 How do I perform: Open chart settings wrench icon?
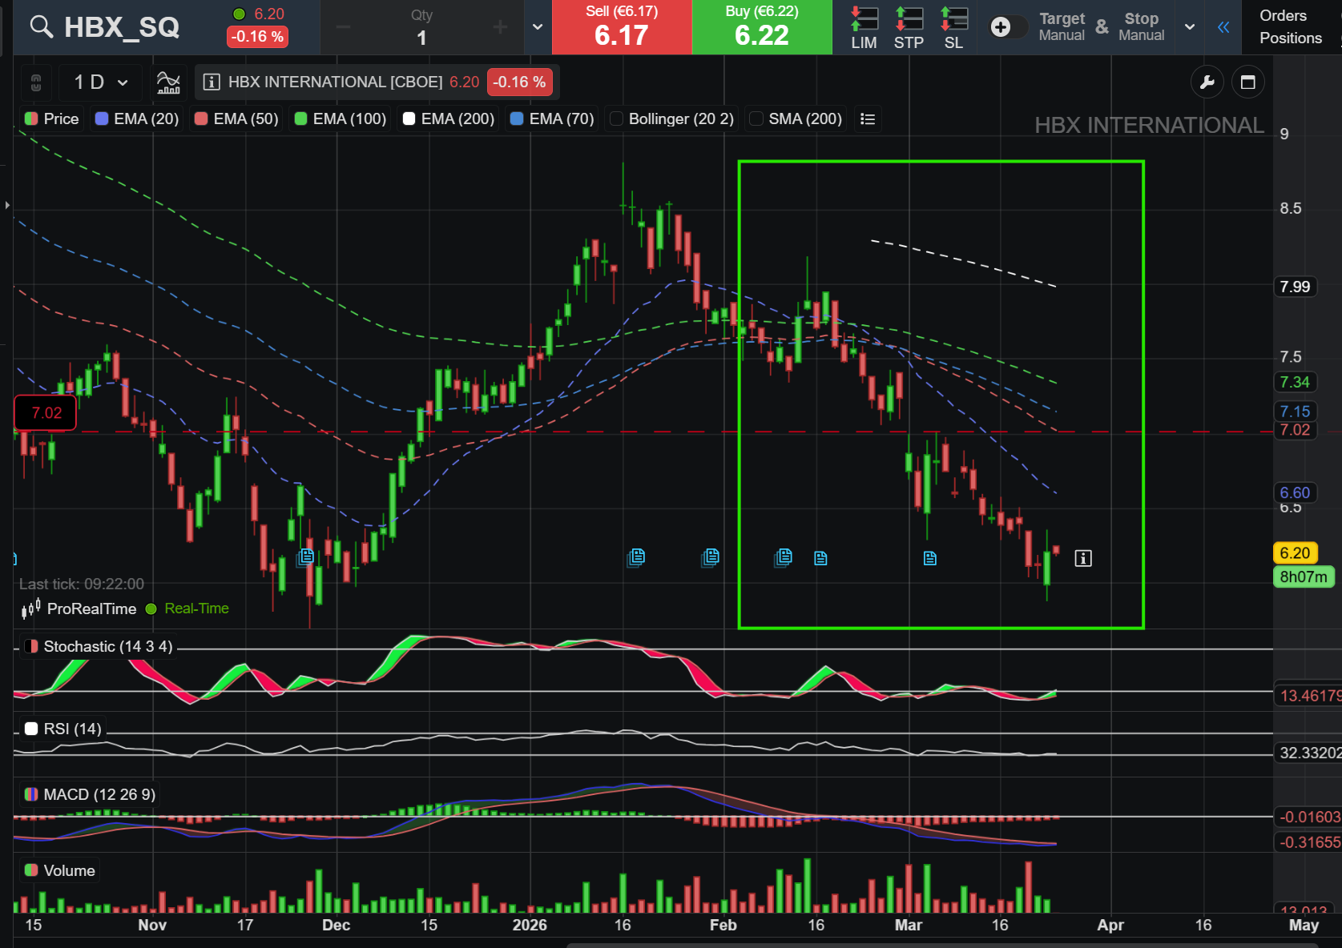pyautogui.click(x=1207, y=82)
